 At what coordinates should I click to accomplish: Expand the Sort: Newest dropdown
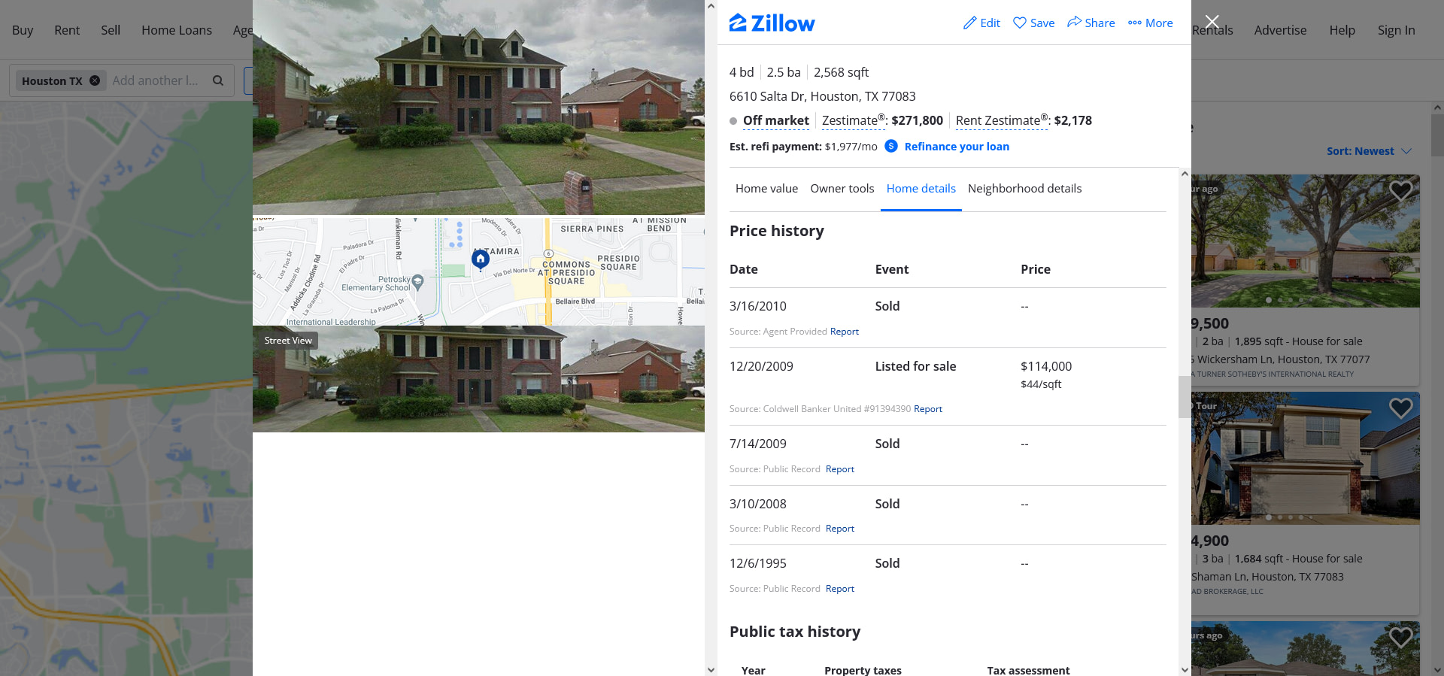pos(1369,151)
